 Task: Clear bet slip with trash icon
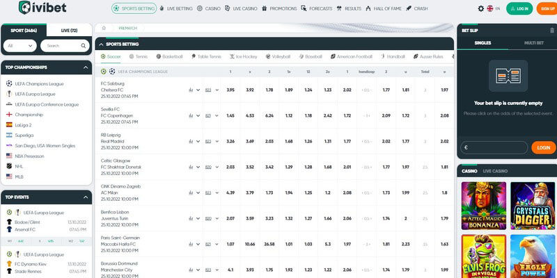[x=551, y=31]
